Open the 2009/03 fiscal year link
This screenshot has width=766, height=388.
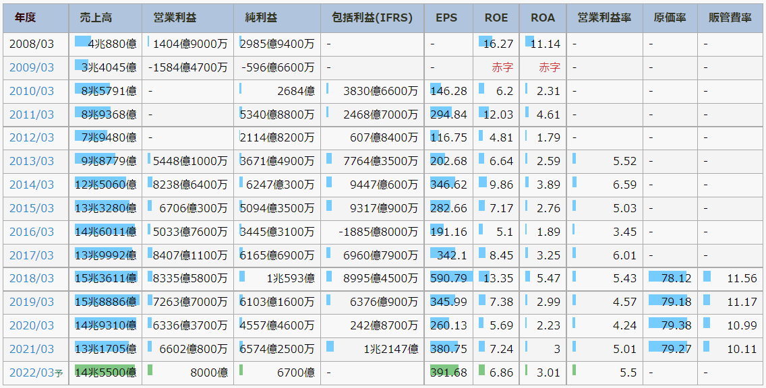[x=32, y=68]
